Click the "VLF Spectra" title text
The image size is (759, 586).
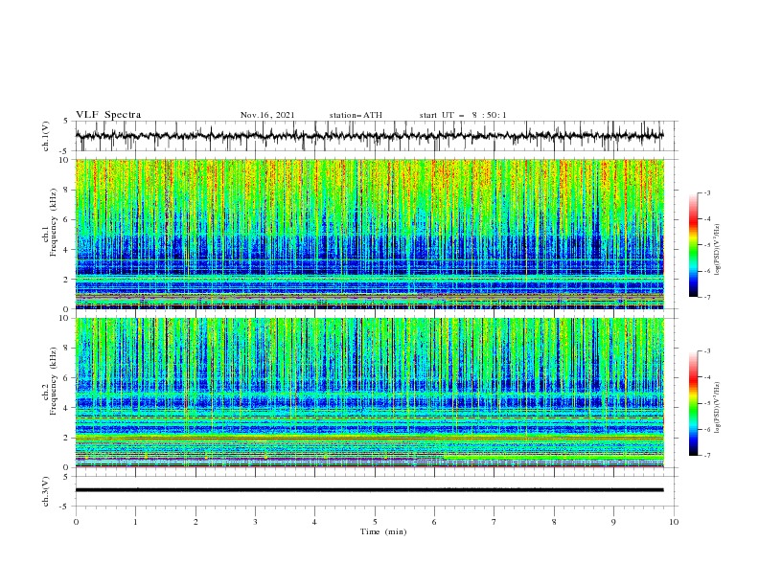point(108,115)
